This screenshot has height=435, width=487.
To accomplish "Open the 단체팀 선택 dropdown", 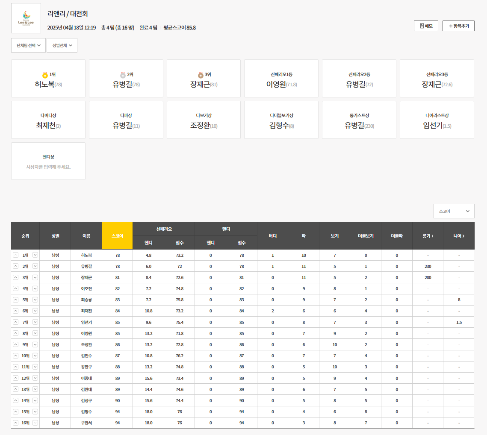I will (28, 45).
